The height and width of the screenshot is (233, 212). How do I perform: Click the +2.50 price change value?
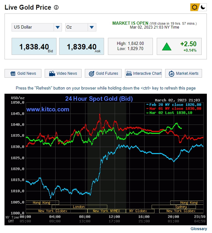[x=188, y=44]
